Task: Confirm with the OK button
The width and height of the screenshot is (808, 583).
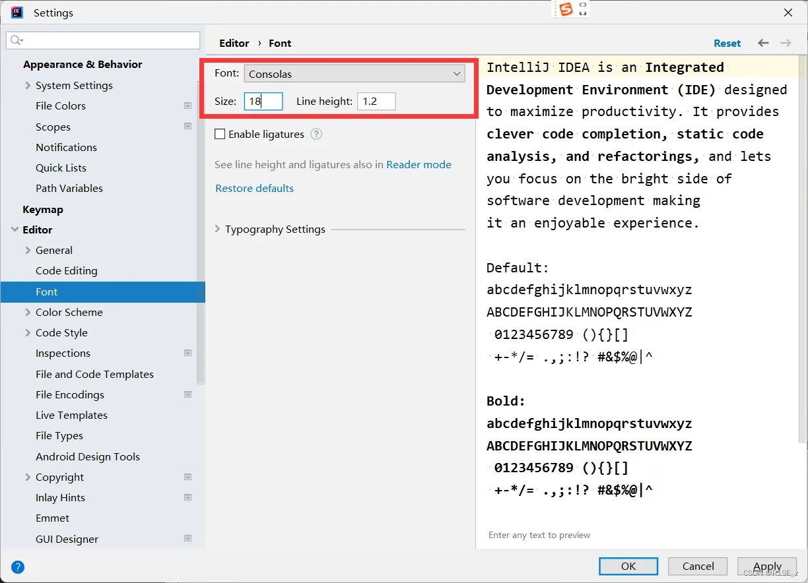Action: click(628, 566)
